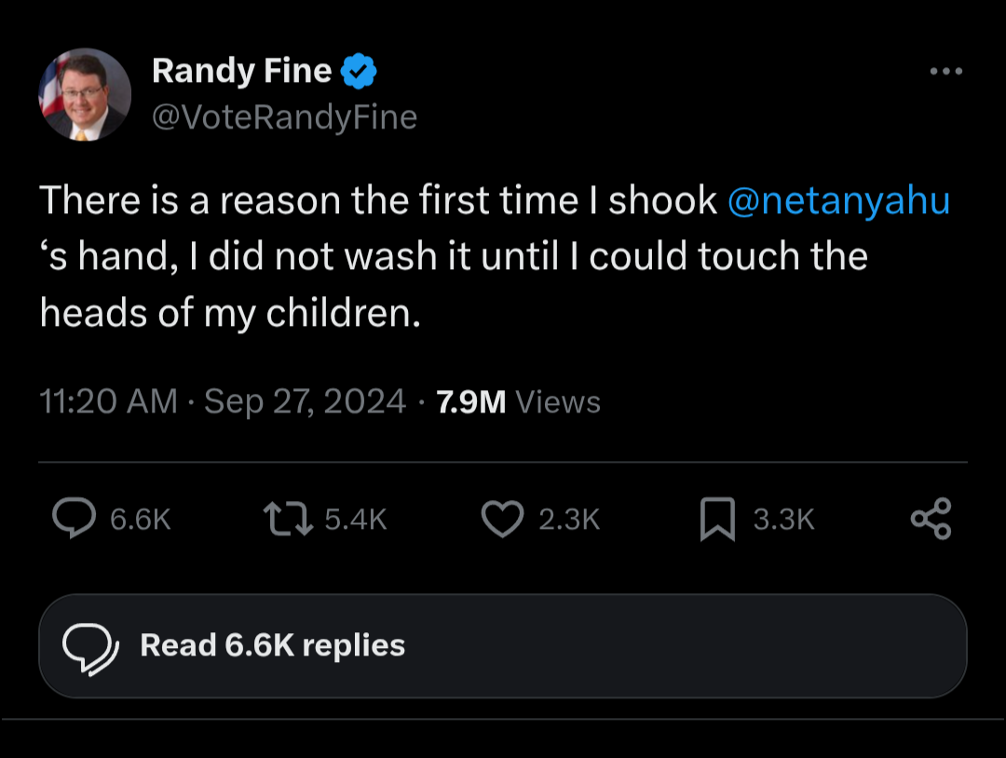Click the 2.3K likes count

coord(569,520)
